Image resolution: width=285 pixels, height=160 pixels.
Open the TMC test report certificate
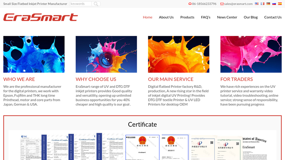tap(31, 147)
